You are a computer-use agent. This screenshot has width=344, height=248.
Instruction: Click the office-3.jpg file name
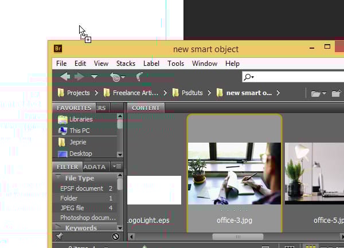(234, 221)
